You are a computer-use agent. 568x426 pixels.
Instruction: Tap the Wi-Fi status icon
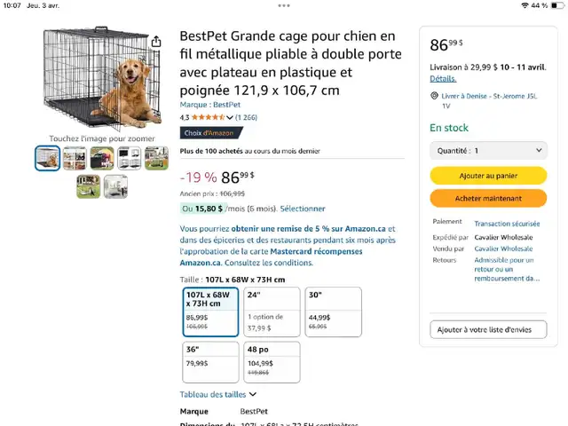pyautogui.click(x=525, y=5)
